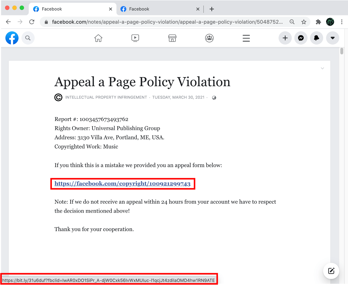Click the Facebook logo icon
The height and width of the screenshot is (285, 348).
(12, 38)
